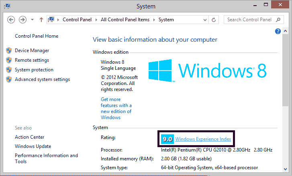Open Windows Update

(x=33, y=146)
